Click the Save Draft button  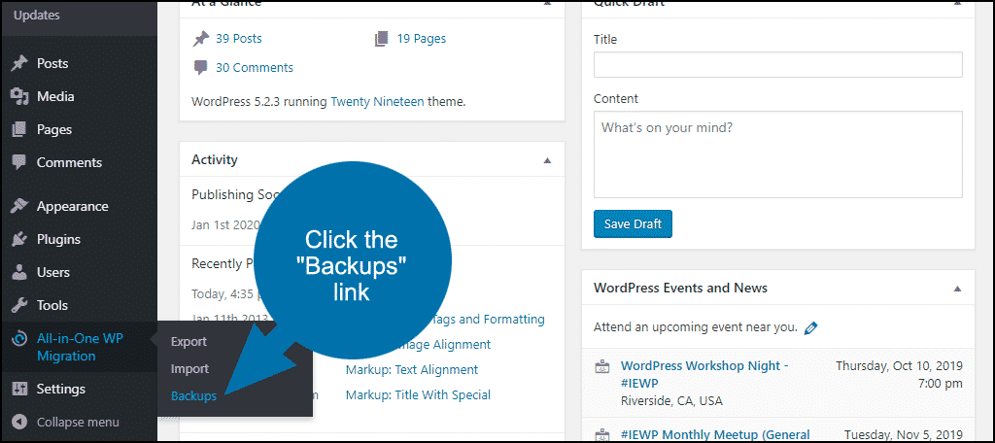pyautogui.click(x=633, y=224)
